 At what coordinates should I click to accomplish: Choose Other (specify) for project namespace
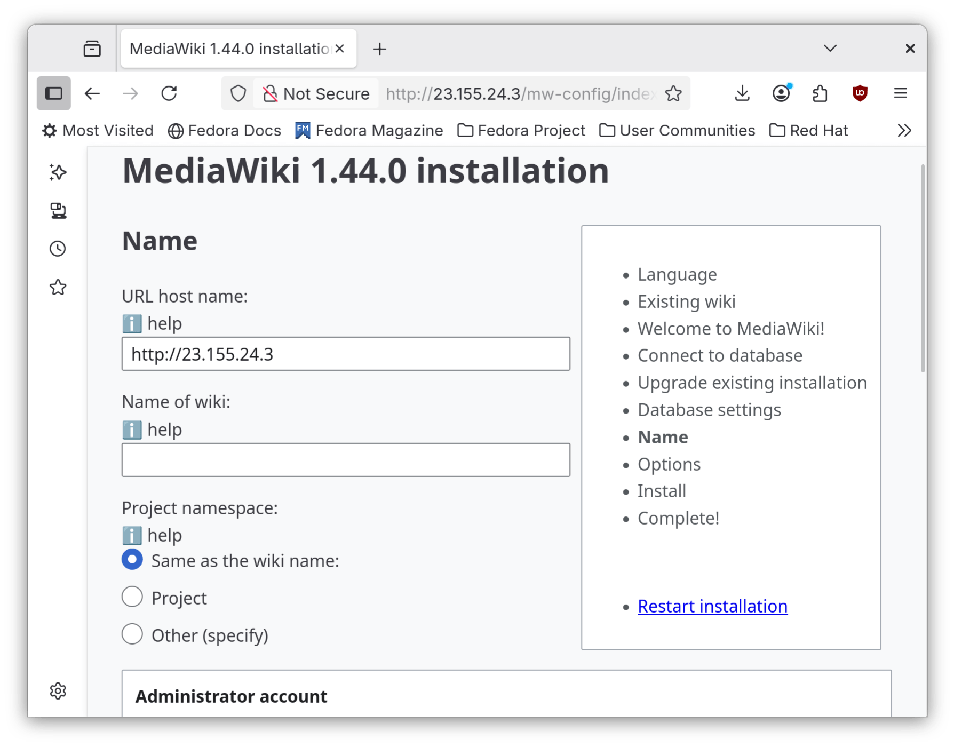tap(132, 634)
